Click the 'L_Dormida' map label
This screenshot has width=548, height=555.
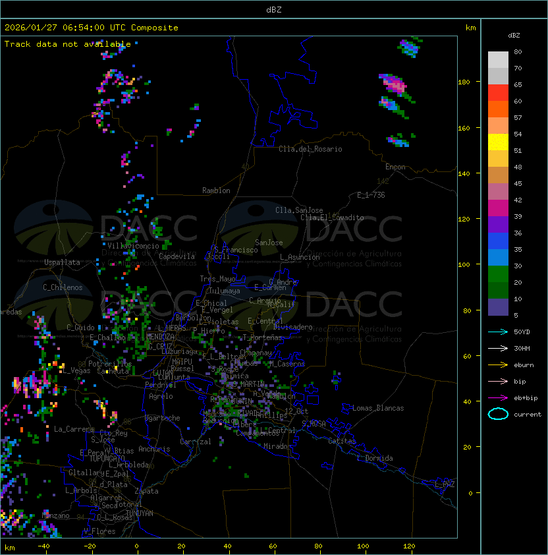coord(375,458)
